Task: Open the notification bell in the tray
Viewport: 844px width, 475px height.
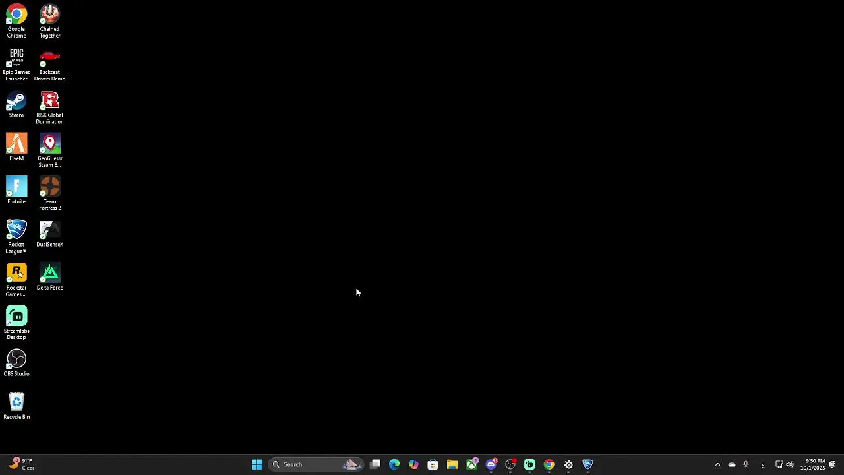Action: coord(832,464)
